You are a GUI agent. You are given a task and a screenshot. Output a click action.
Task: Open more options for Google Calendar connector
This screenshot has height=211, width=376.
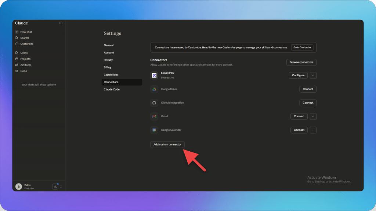tap(313, 130)
